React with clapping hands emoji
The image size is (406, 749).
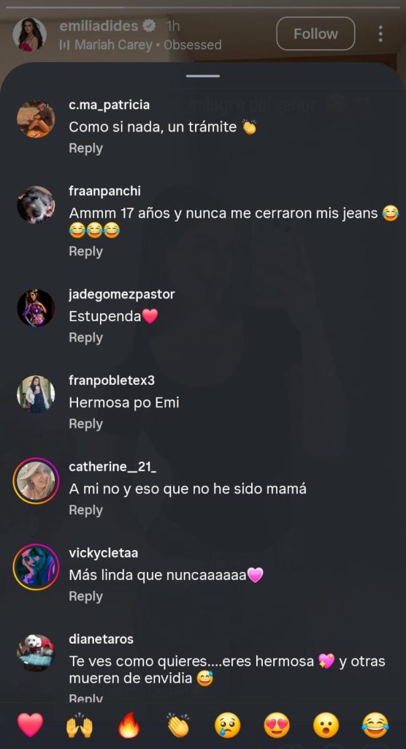(178, 725)
